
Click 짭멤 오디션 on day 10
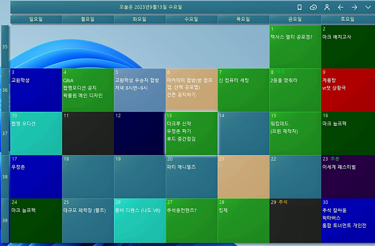pyautogui.click(x=23, y=124)
